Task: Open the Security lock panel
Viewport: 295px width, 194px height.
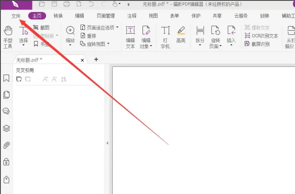Action: (6, 162)
